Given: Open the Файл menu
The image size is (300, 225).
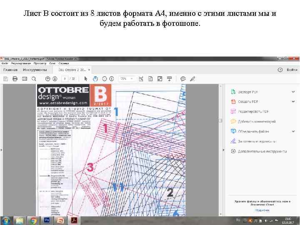Looking at the screenshot, I should (5, 63).
